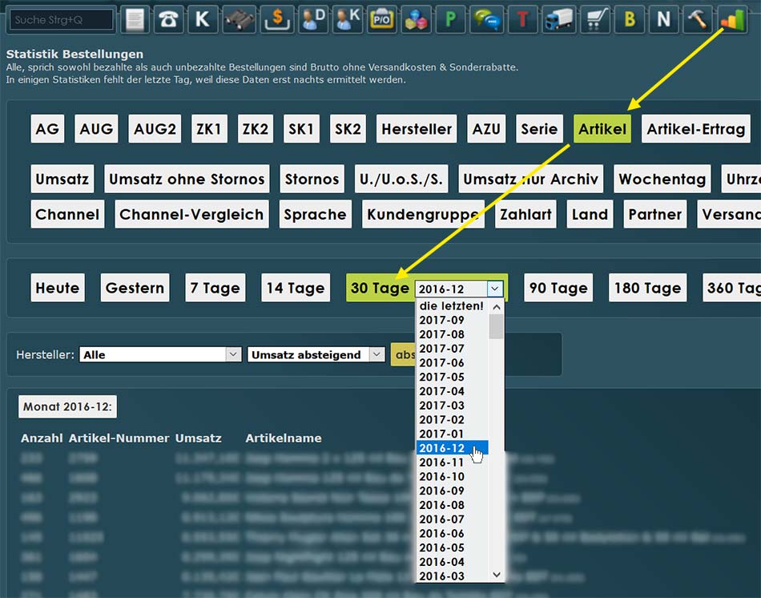761x598 pixels.
Task: Select the highlighted Artikel tab
Action: (602, 129)
